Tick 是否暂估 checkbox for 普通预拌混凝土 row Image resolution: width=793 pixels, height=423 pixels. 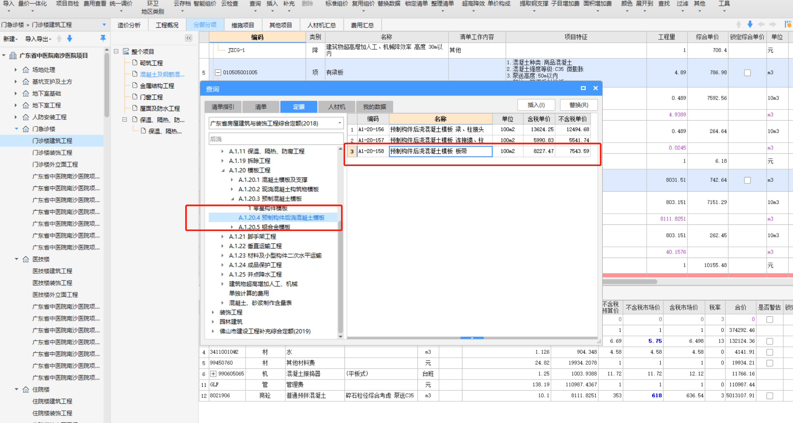[770, 396]
